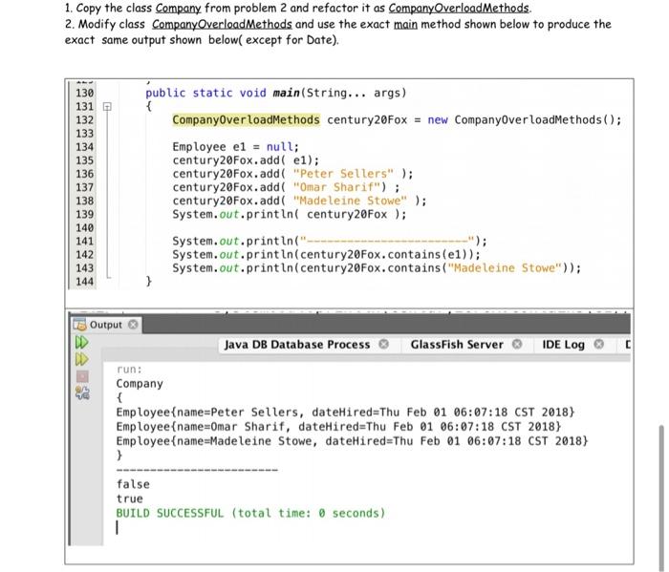Screen dimensions: 669x572
Task: Click the underlined Company class name
Action: click(178, 8)
